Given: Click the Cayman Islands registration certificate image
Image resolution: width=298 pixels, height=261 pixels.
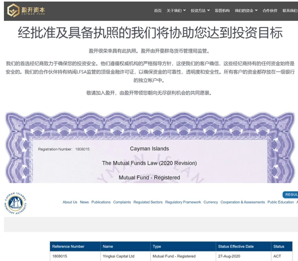Looking at the screenshot, I should (150, 147).
